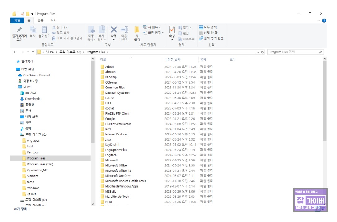Screen dimensions: 337x222
Task: Click 로컬 디스크 (C:) in address bar
Action: 70,52
